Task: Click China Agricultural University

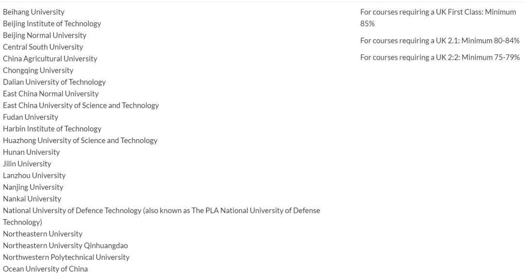Action: pos(50,59)
